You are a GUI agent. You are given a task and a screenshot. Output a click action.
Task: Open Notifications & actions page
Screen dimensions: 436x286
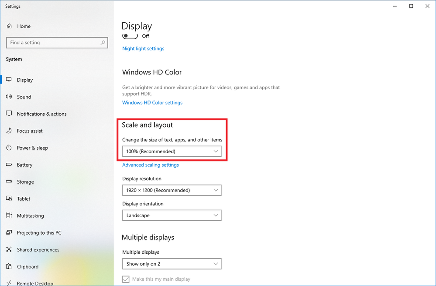tap(57, 114)
